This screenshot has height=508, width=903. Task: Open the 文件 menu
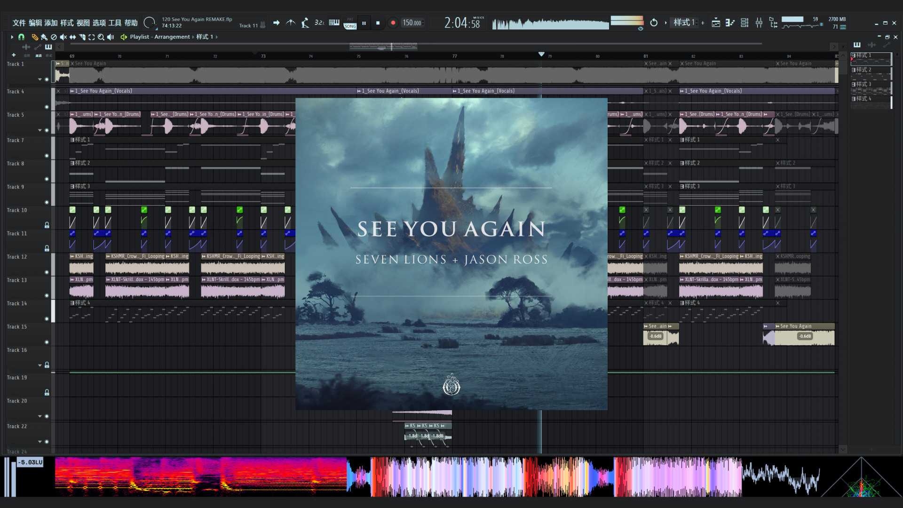[x=19, y=23]
